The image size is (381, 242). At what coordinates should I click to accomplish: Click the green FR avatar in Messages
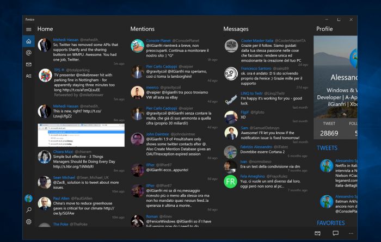pyautogui.click(x=230, y=182)
